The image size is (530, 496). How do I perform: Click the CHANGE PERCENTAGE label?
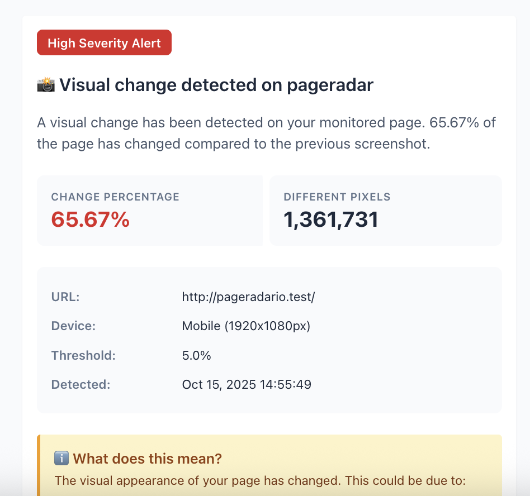point(115,197)
